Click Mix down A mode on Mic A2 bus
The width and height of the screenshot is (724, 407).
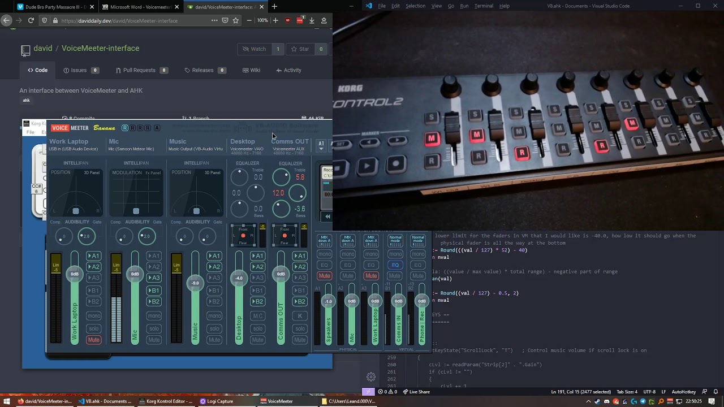click(x=347, y=240)
